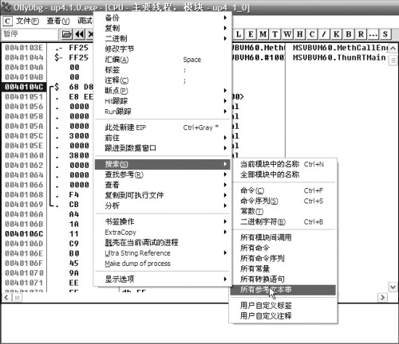
Task: Click the vertical scrollbar up arrow
Action: coord(393,49)
